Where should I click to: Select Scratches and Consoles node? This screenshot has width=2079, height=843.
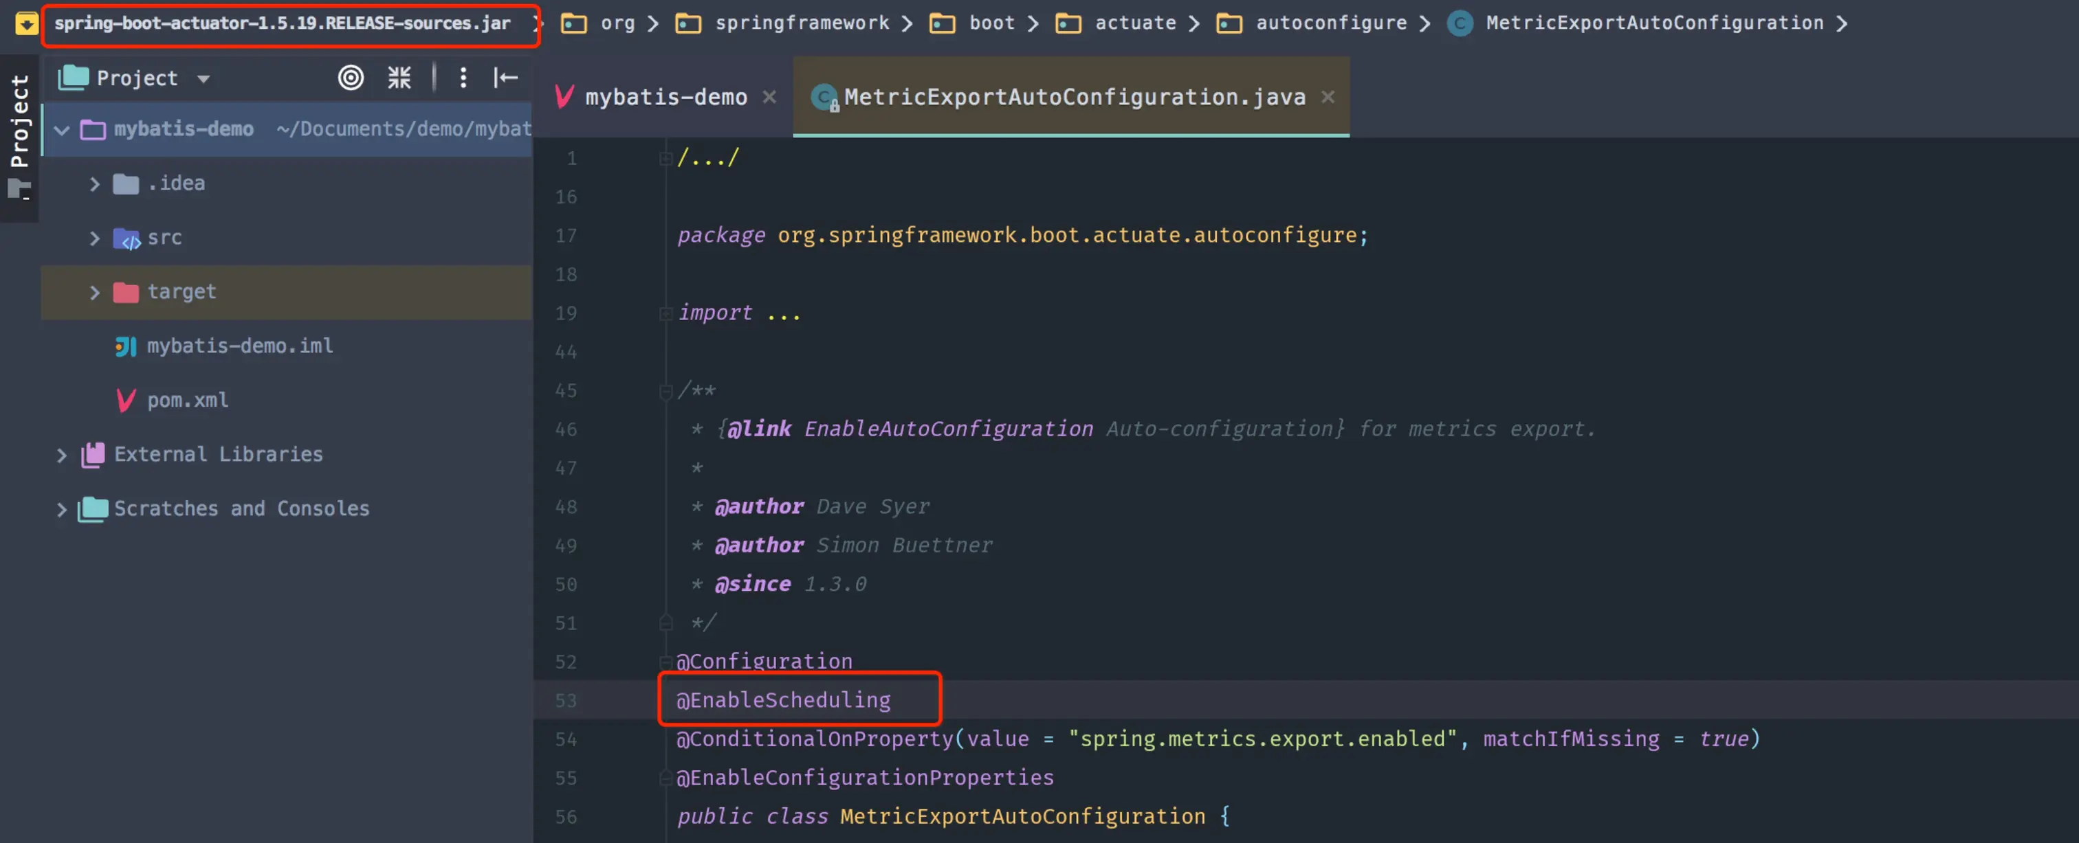pyautogui.click(x=287, y=508)
